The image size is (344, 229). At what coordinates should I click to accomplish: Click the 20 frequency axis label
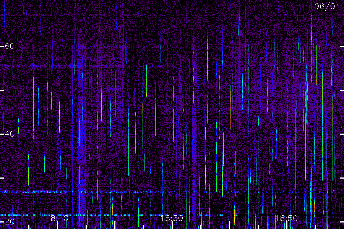[x=10, y=221]
